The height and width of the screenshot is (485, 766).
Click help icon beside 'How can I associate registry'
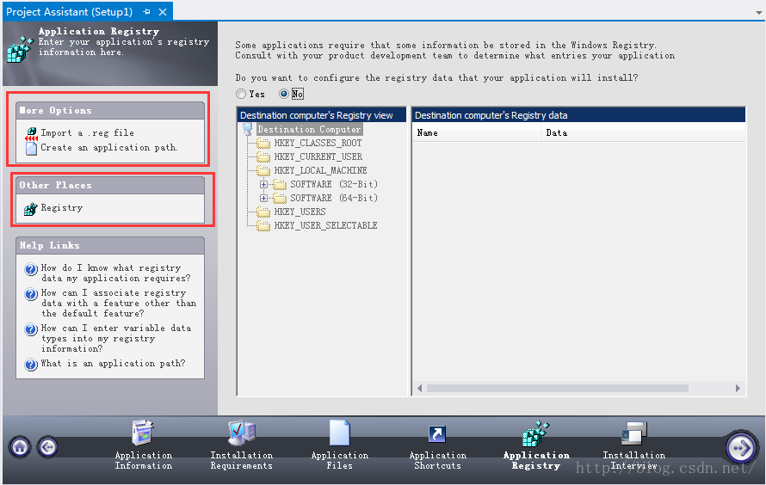point(31,294)
